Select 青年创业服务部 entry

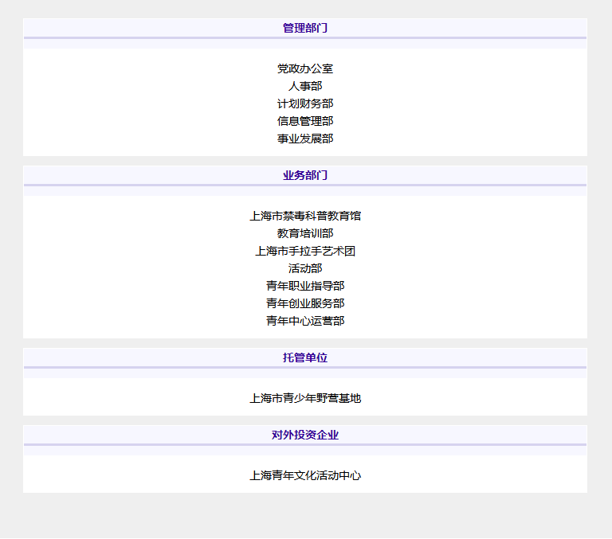305,303
